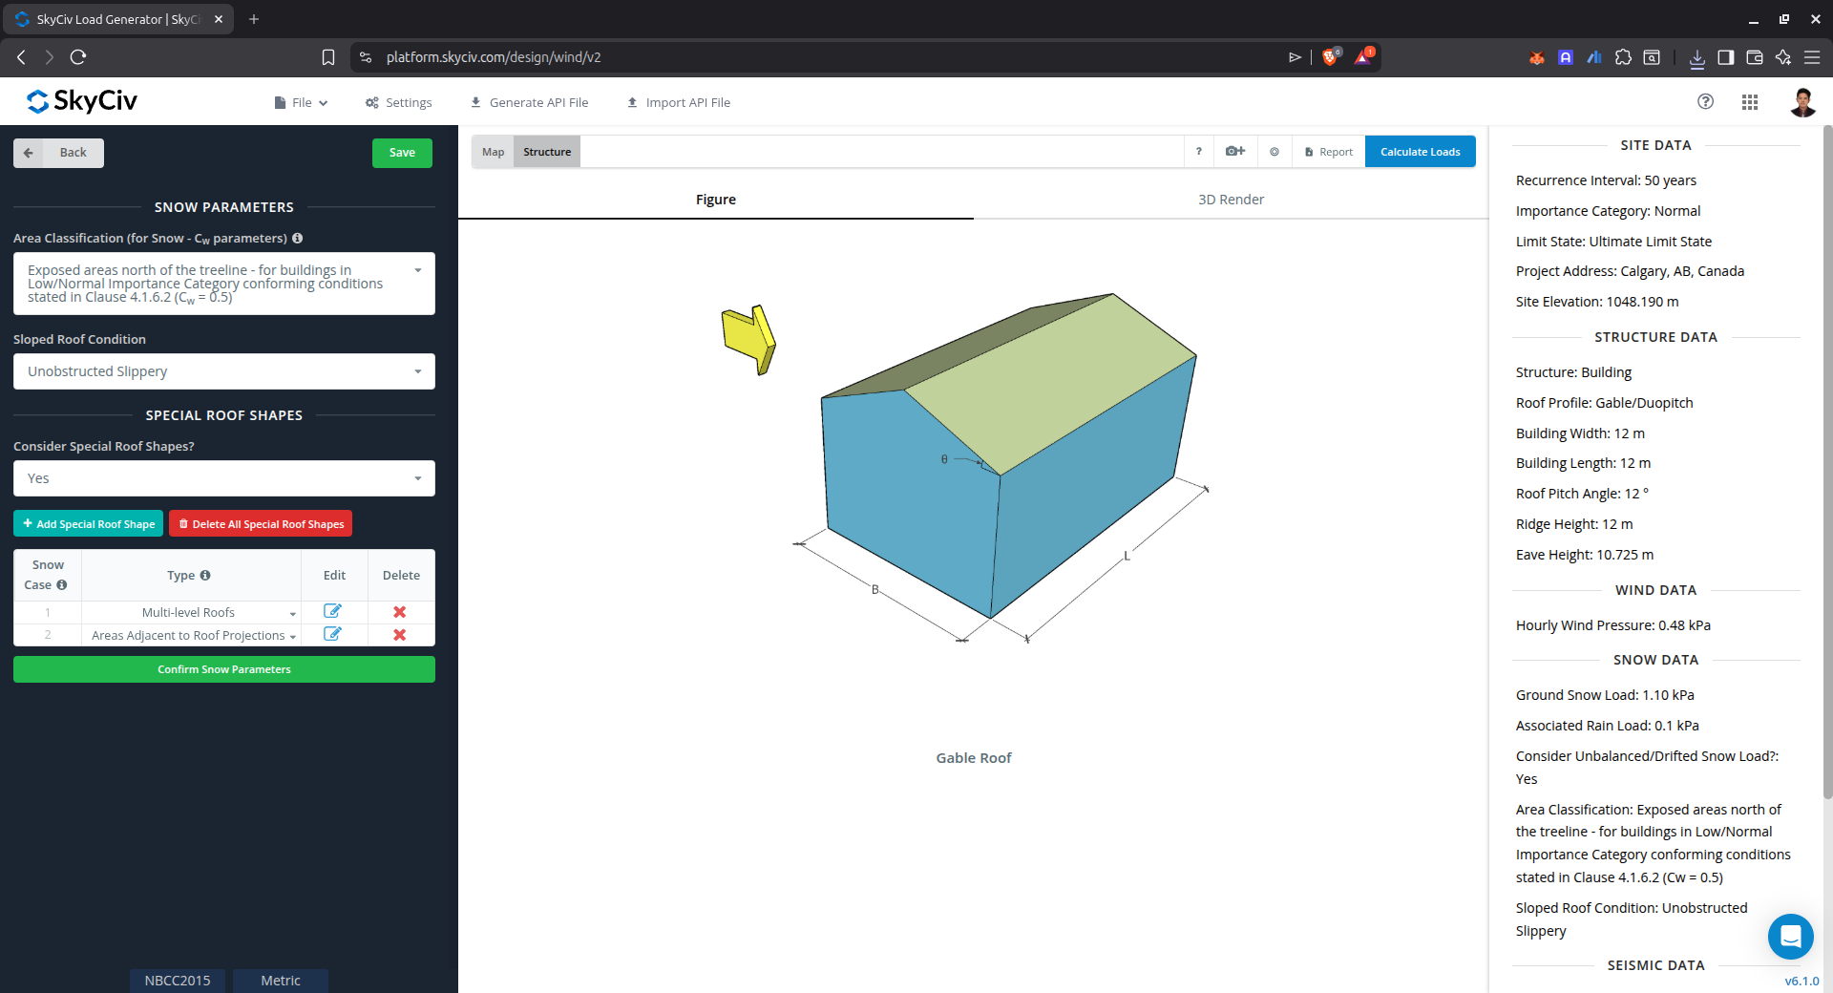Screen dimensions: 1833x993
Task: Delete Areas Adjacent to Roof Projections row
Action: pos(400,635)
